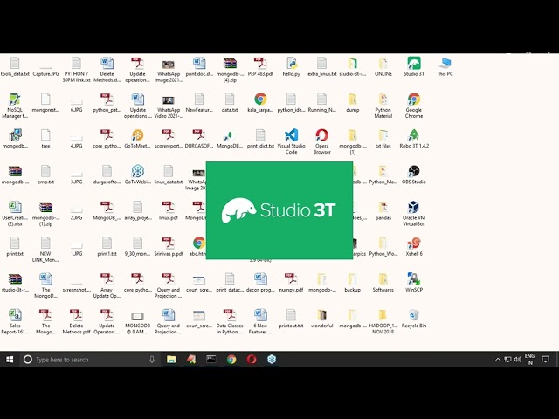This screenshot has width=559, height=419.
Task: Select the Srinivas p.pdf file
Action: pos(169,246)
